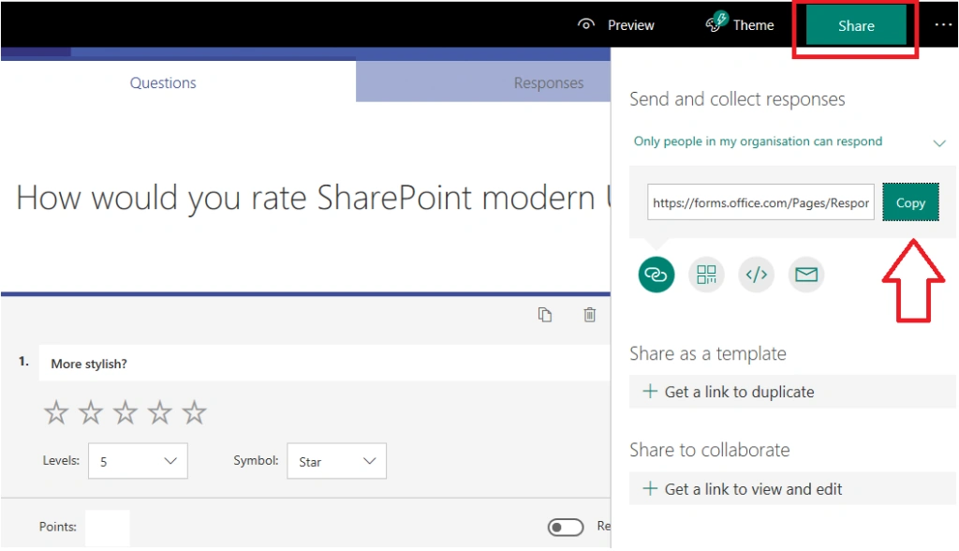Image resolution: width=959 pixels, height=551 pixels.
Task: Click the Points input box
Action: 107,528
